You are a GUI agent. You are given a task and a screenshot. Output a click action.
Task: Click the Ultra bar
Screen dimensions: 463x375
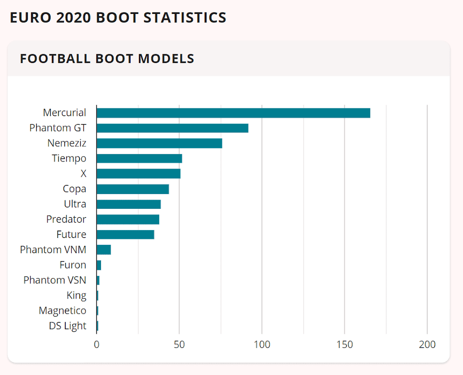point(129,204)
